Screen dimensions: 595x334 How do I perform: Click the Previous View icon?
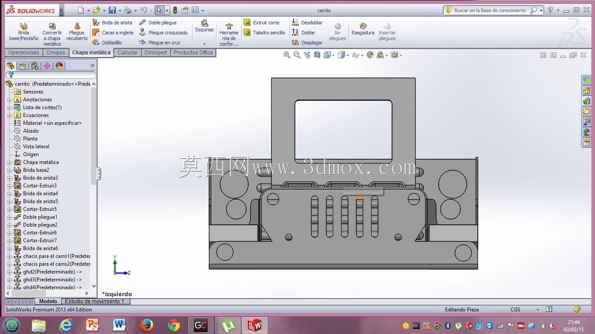tap(307, 55)
